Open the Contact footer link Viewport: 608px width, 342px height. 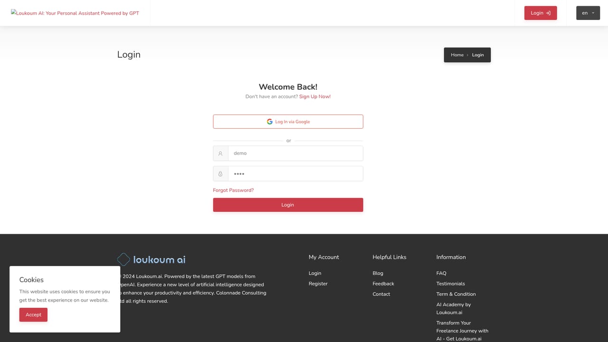tap(381, 294)
